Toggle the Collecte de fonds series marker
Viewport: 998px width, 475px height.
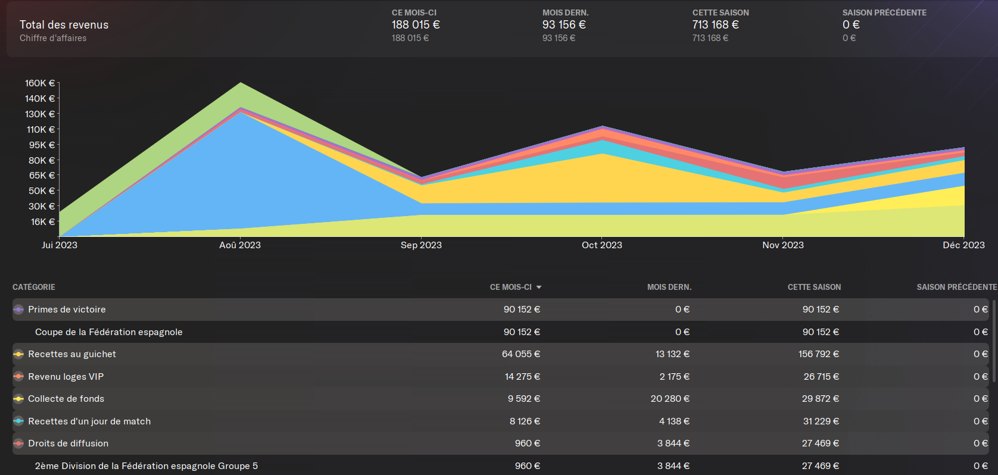[18, 399]
